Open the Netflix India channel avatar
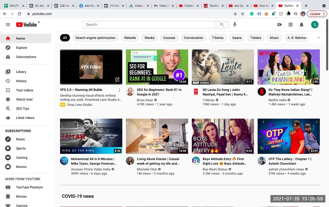Screen dimensions: 329x207 click(x=262, y=92)
